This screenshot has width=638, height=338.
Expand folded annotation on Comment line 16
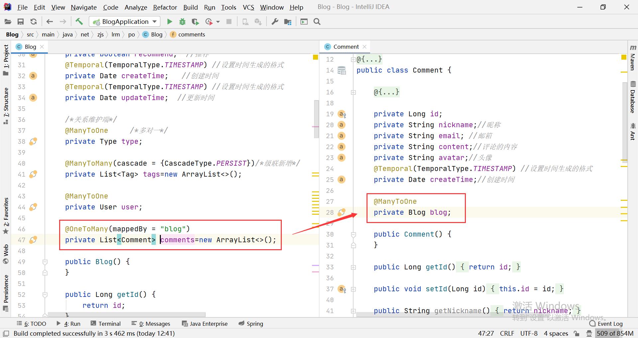coord(353,92)
